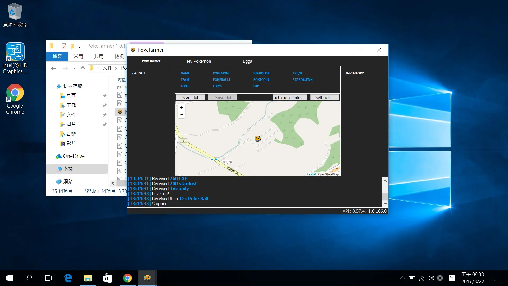Click the properties checkmark icon in Explorer
This screenshot has height=286, width=508.
pyautogui.click(x=64, y=46)
